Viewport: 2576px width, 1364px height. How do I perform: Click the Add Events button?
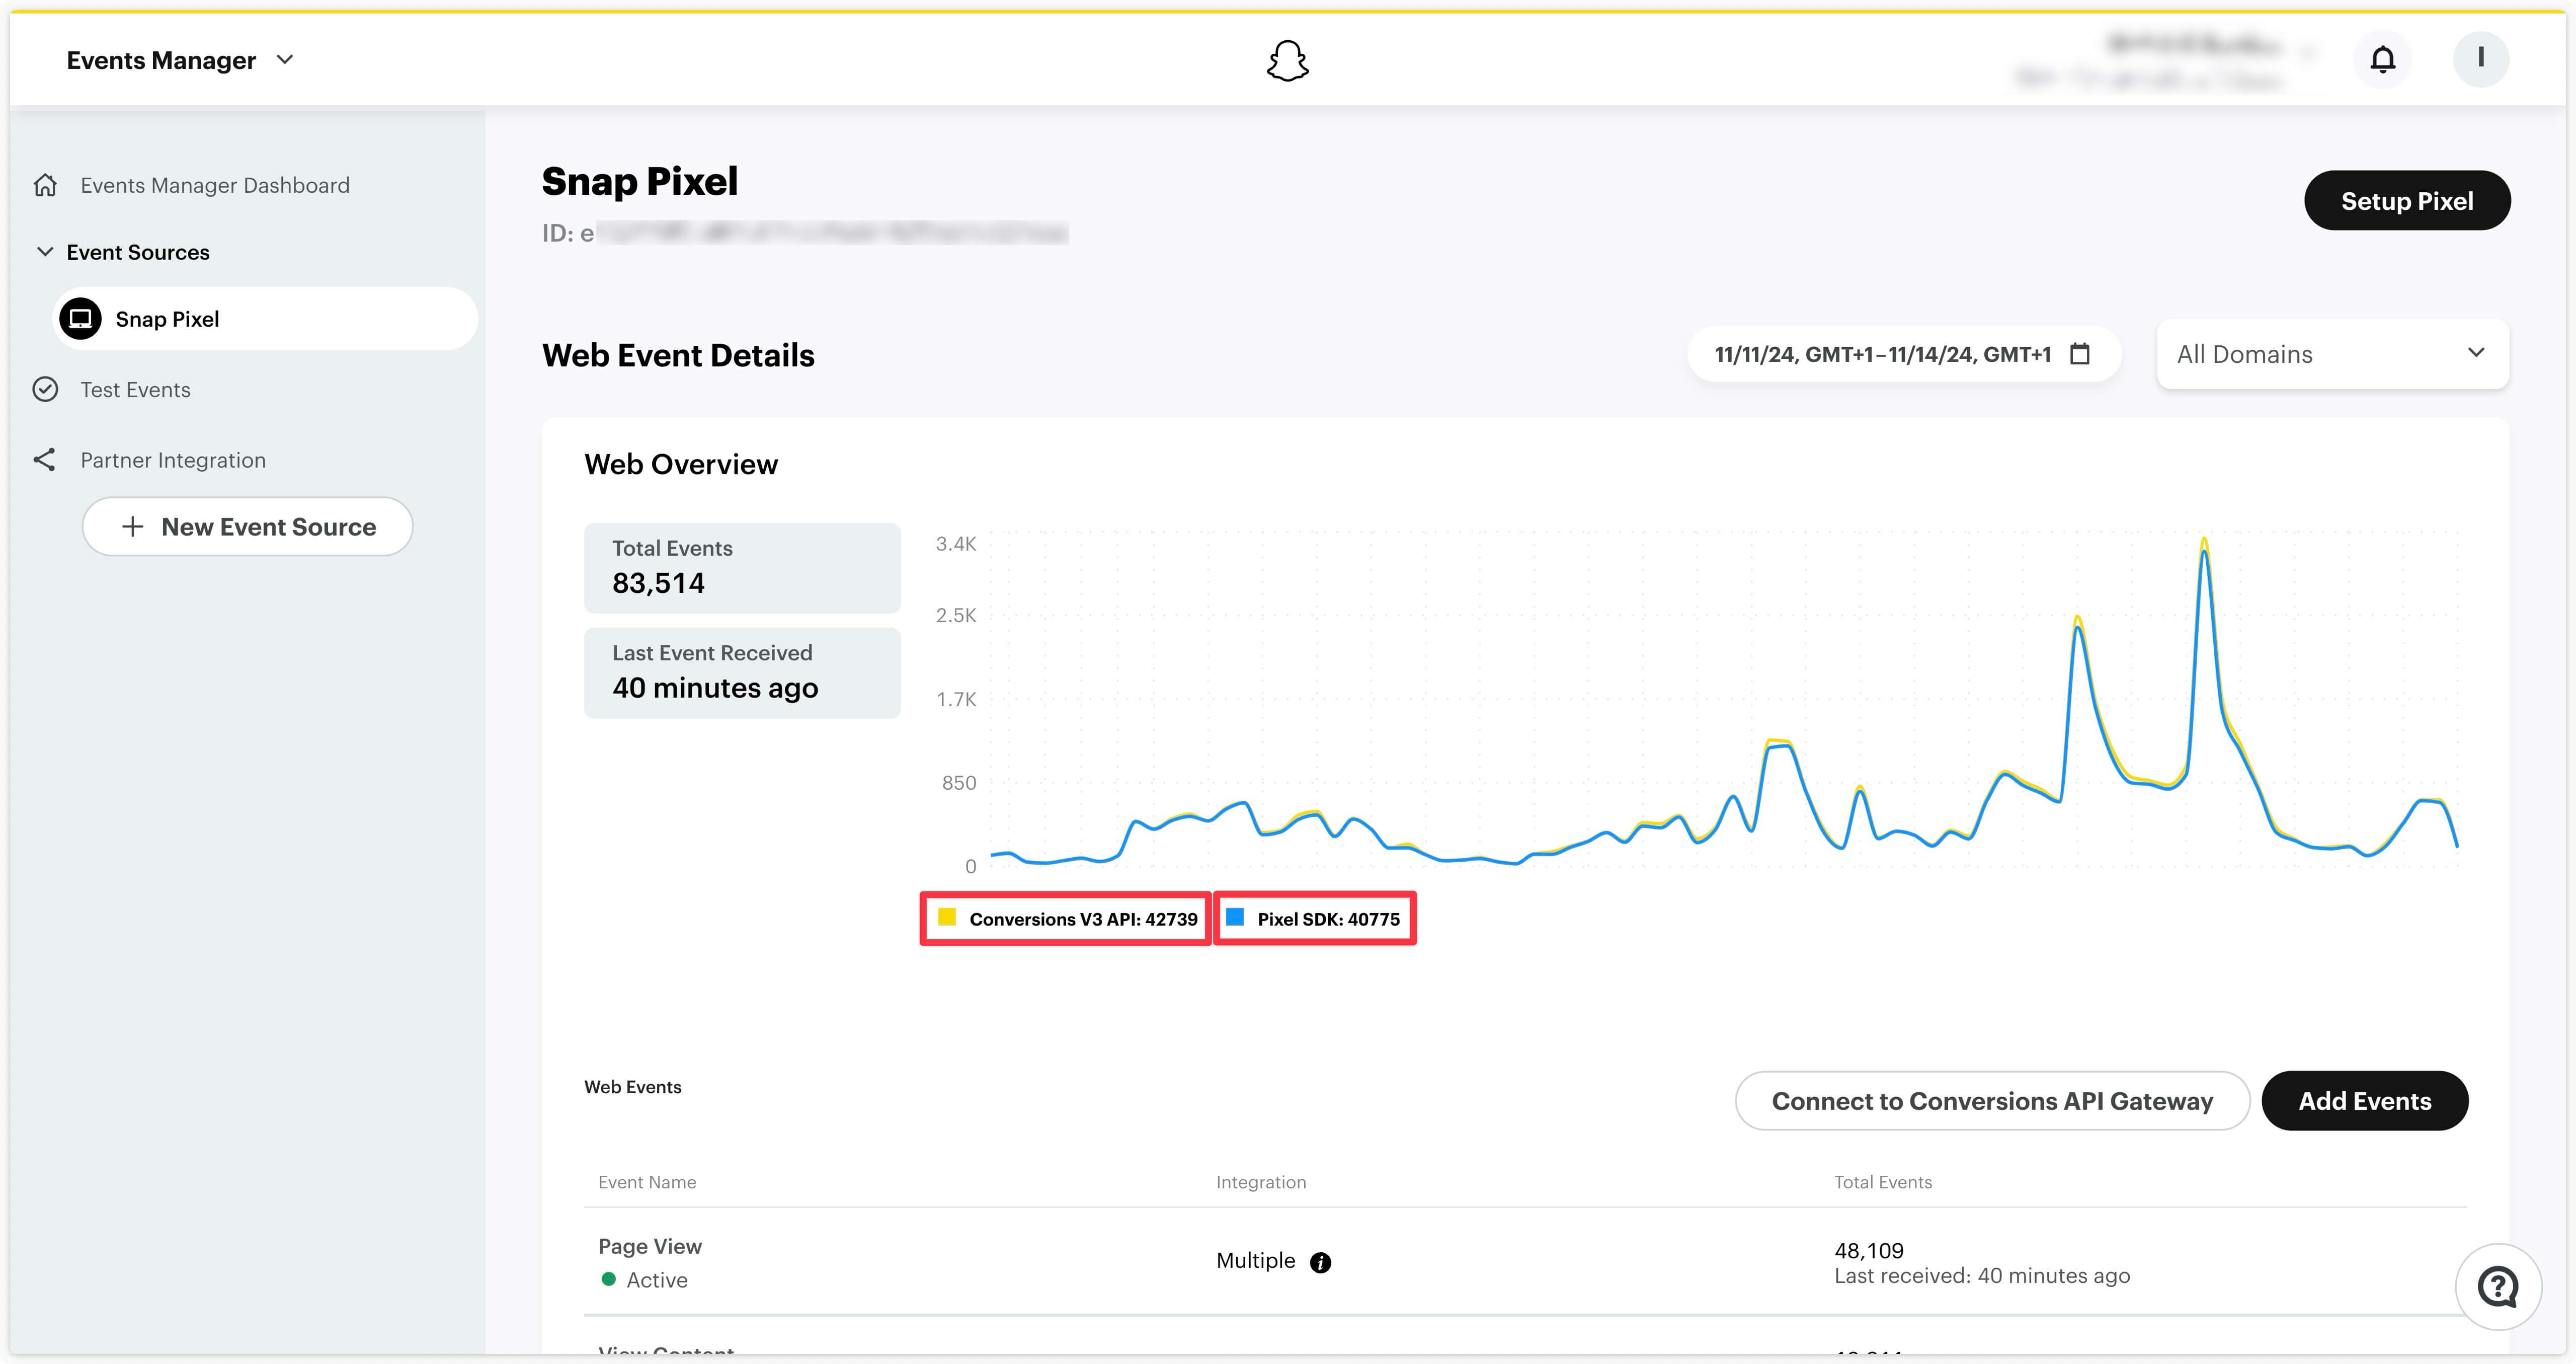pos(2364,1101)
